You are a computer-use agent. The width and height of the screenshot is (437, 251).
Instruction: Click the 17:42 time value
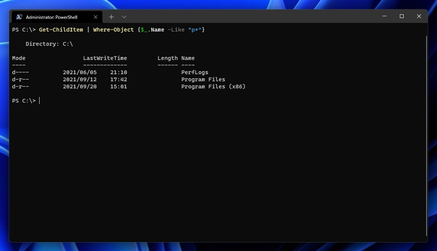[118, 80]
